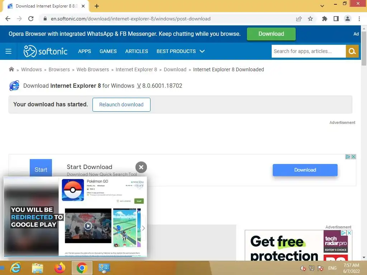Open a new browser tab
Image resolution: width=367 pixels, height=275 pixels.
tap(97, 6)
